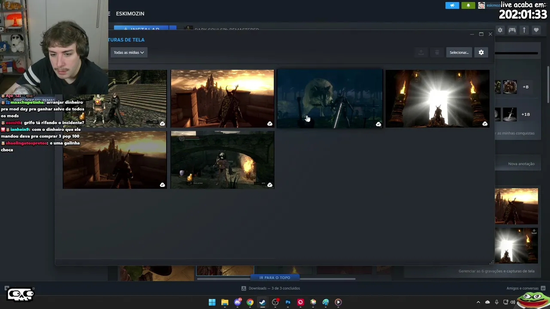Open the Windows Start menu
The image size is (550, 309).
point(212,302)
